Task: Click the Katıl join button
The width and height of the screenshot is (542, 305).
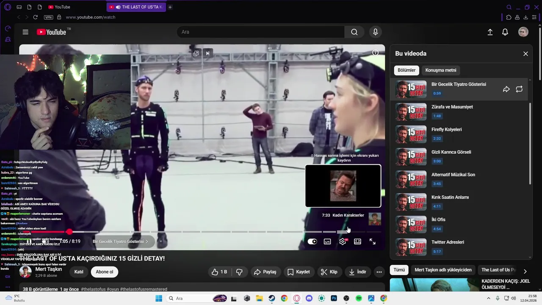Action: pyautogui.click(x=79, y=272)
